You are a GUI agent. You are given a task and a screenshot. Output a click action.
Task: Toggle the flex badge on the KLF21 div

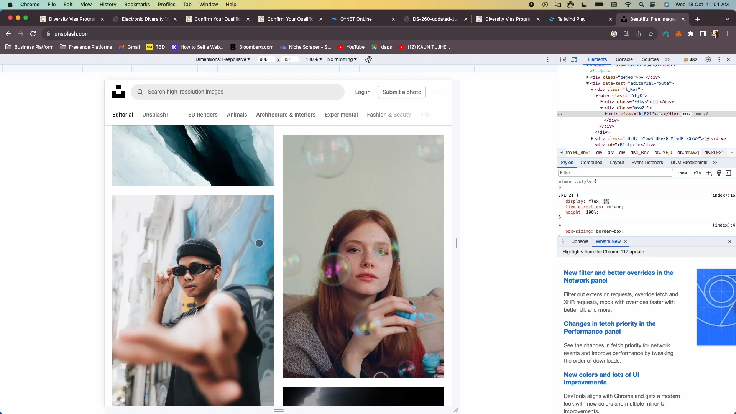pyautogui.click(x=687, y=114)
